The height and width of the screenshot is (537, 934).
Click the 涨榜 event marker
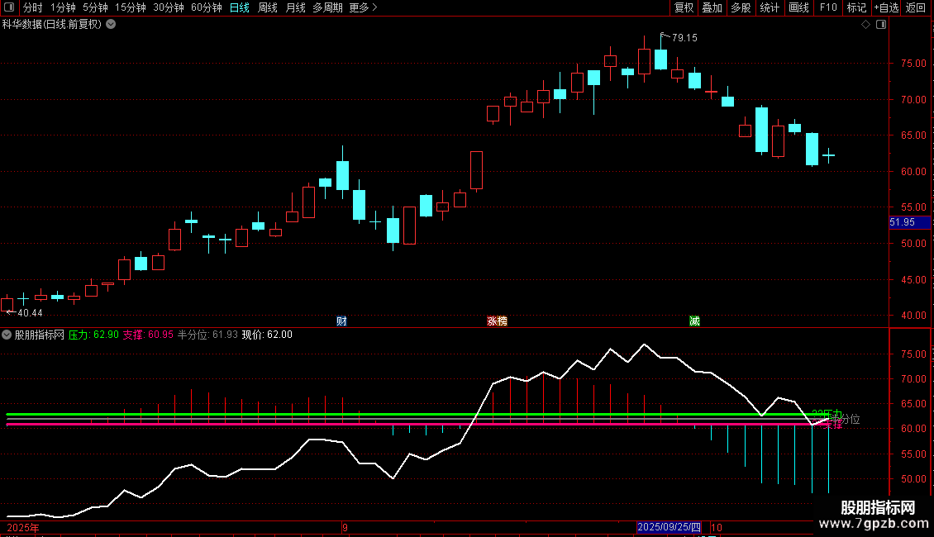(497, 321)
